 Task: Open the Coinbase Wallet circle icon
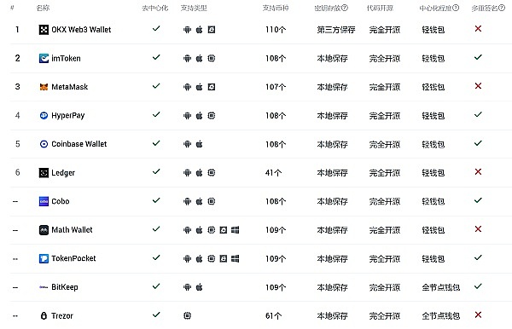[44, 144]
